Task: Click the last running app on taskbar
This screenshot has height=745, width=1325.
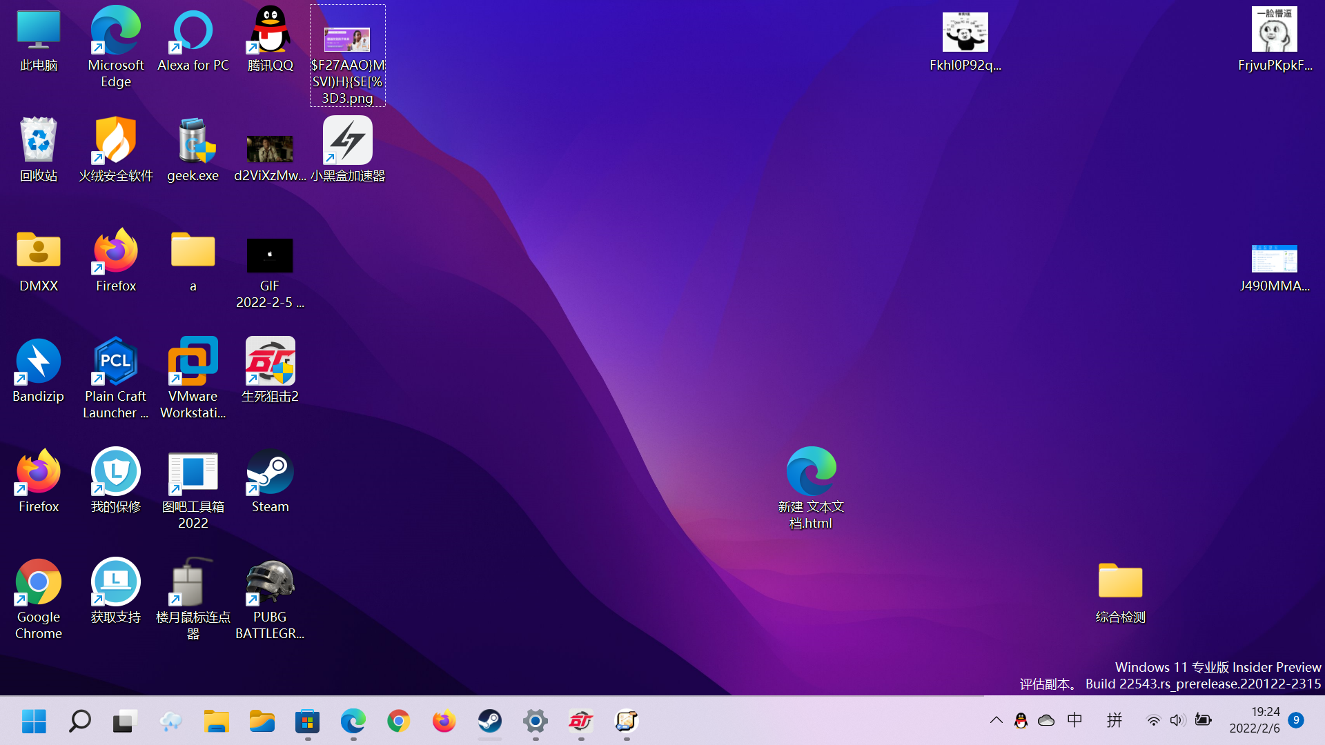Action: pos(626,721)
